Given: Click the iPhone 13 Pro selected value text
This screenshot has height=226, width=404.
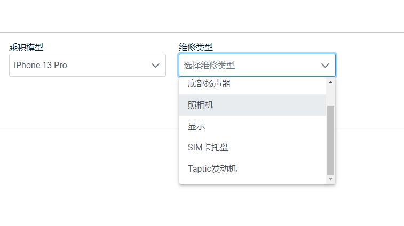Looking at the screenshot, I should coord(41,66).
